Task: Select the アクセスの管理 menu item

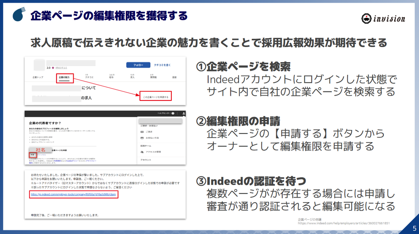Action: click(153, 152)
